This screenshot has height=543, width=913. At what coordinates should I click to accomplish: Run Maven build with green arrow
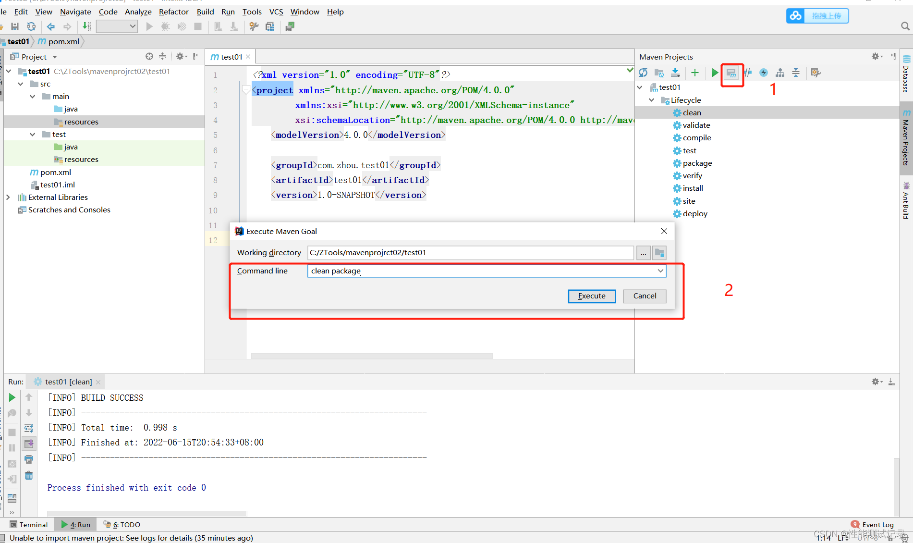[x=715, y=73]
